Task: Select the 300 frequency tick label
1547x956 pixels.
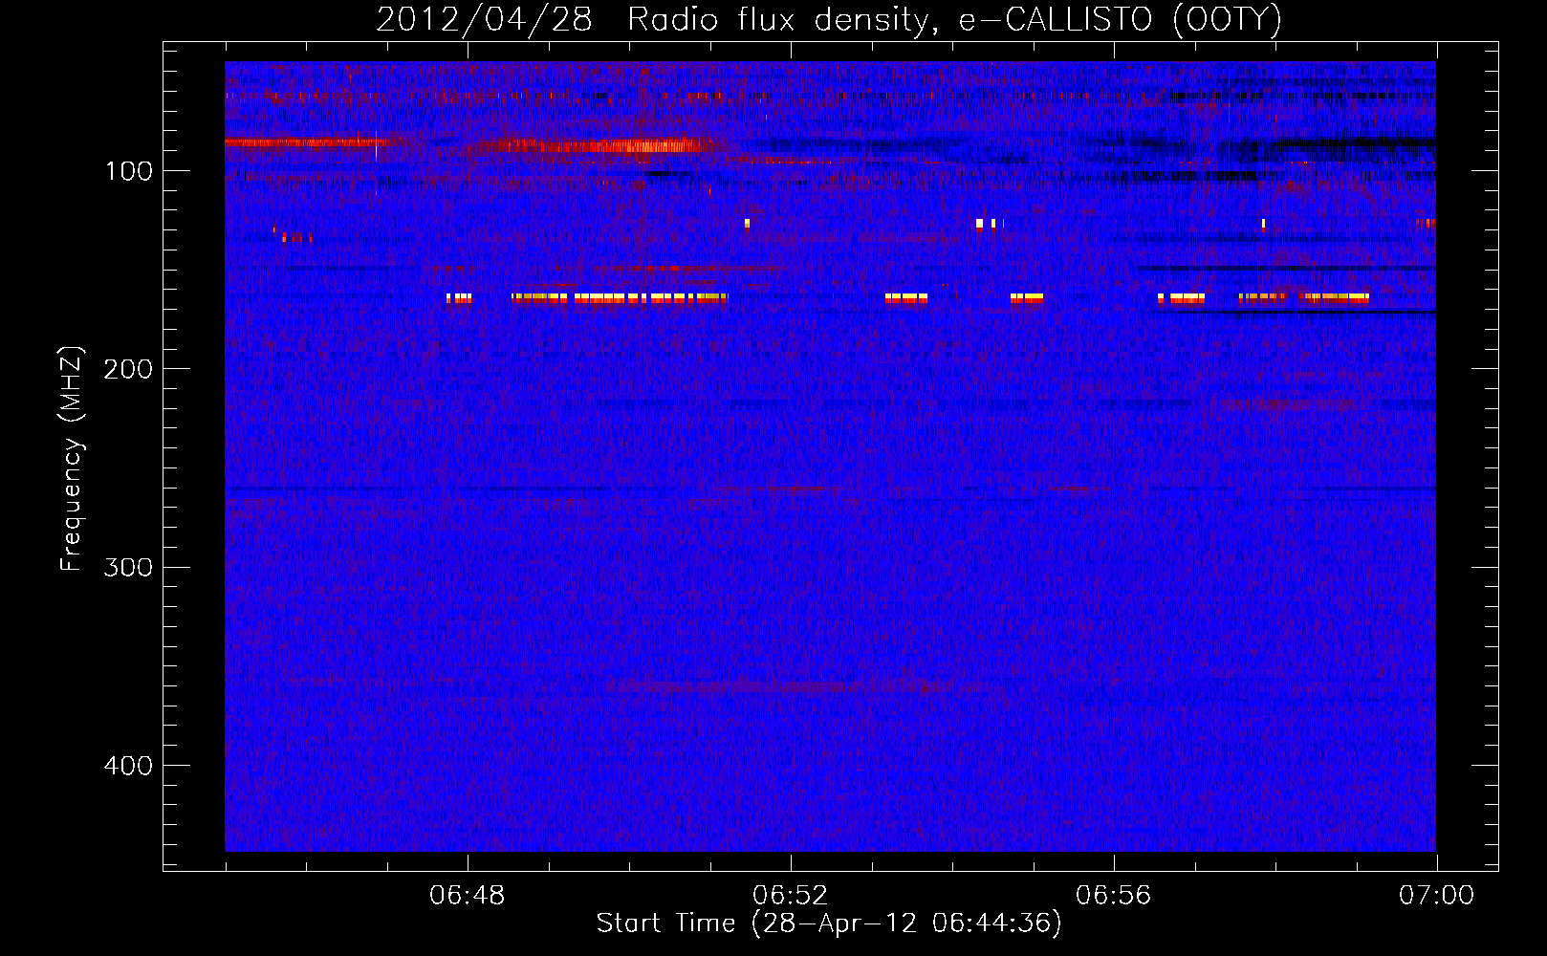Action: coord(129,568)
